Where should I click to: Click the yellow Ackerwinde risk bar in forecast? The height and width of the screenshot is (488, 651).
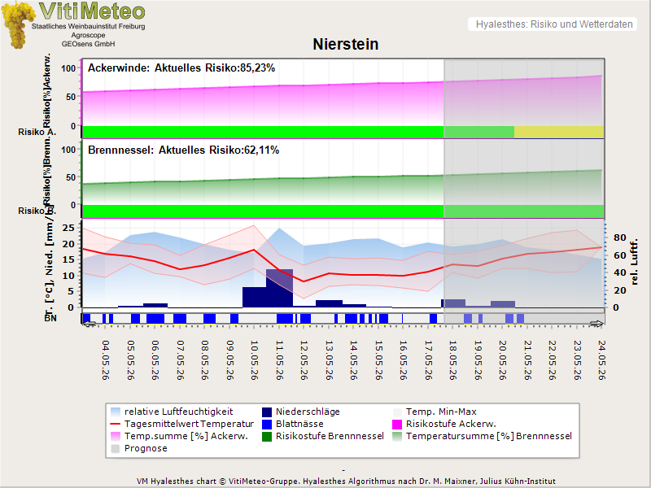558,132
